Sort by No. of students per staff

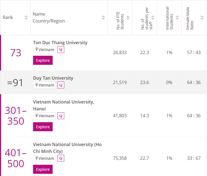153,18
